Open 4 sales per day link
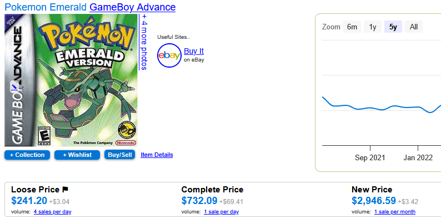Viewport: 441px width, 219px height. point(53,212)
